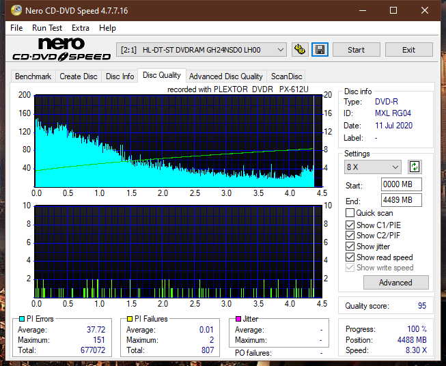Image resolution: width=446 pixels, height=366 pixels.
Task: Open the Extra menu
Action: (81, 28)
